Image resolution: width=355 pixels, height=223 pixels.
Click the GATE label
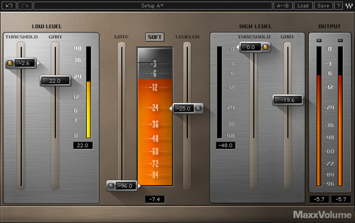tap(121, 37)
